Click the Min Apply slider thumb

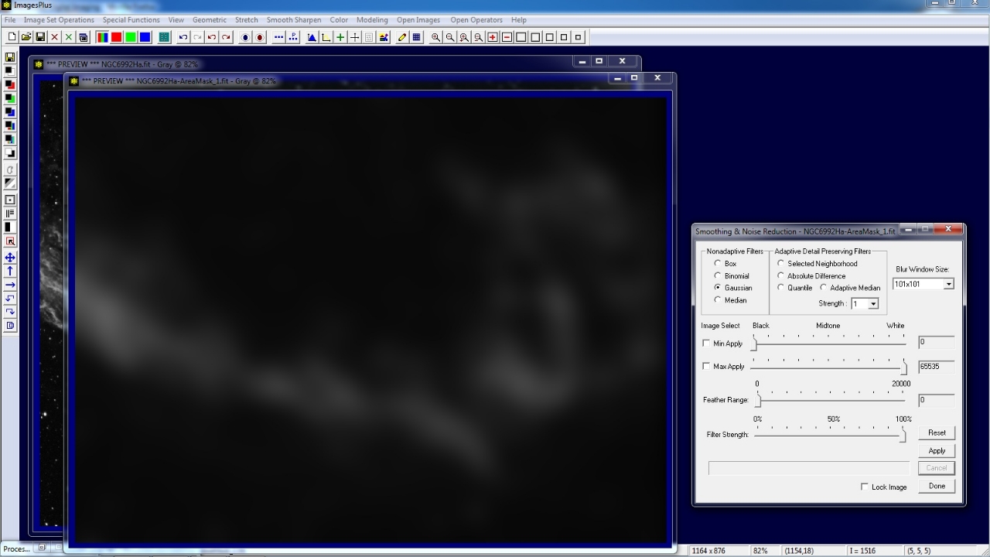[754, 344]
